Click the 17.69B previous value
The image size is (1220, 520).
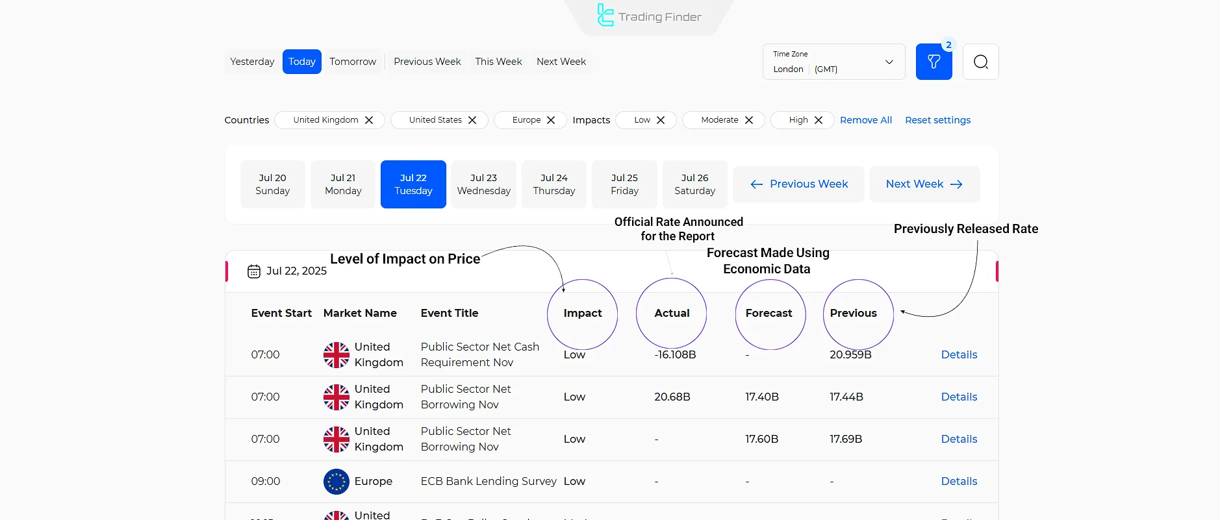pos(846,439)
